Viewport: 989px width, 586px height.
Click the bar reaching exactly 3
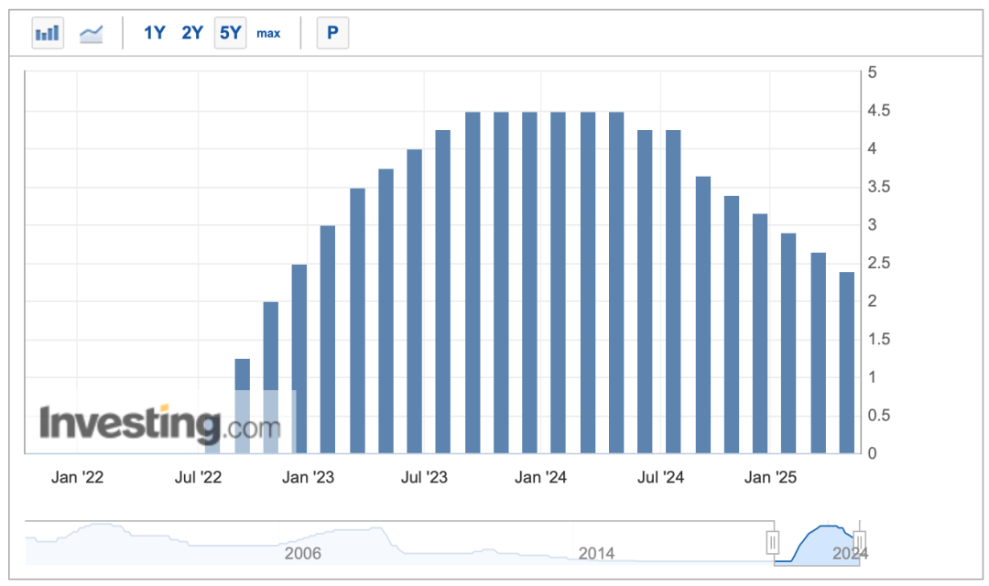click(328, 339)
